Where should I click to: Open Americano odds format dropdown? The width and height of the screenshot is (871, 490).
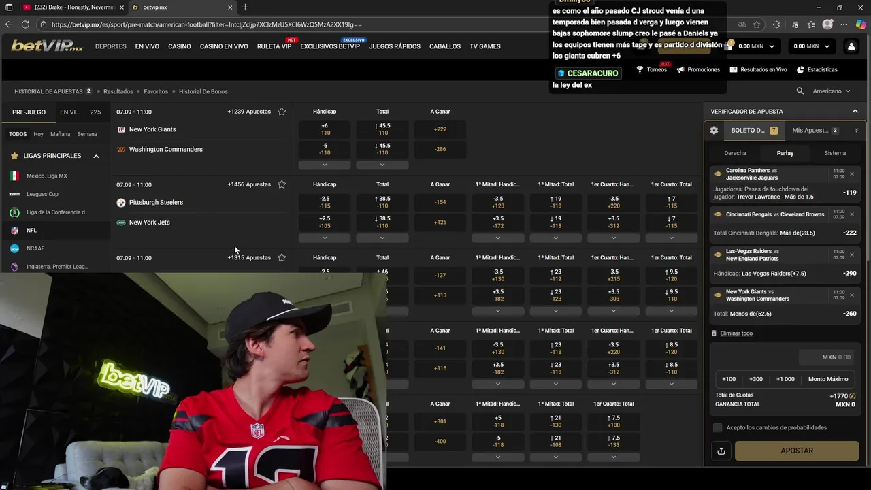(832, 91)
